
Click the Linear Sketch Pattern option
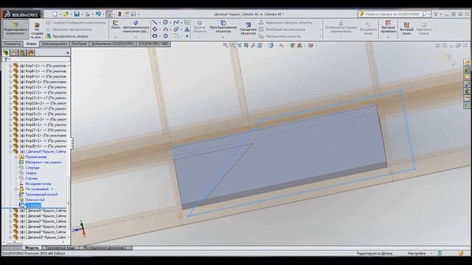click(x=282, y=29)
